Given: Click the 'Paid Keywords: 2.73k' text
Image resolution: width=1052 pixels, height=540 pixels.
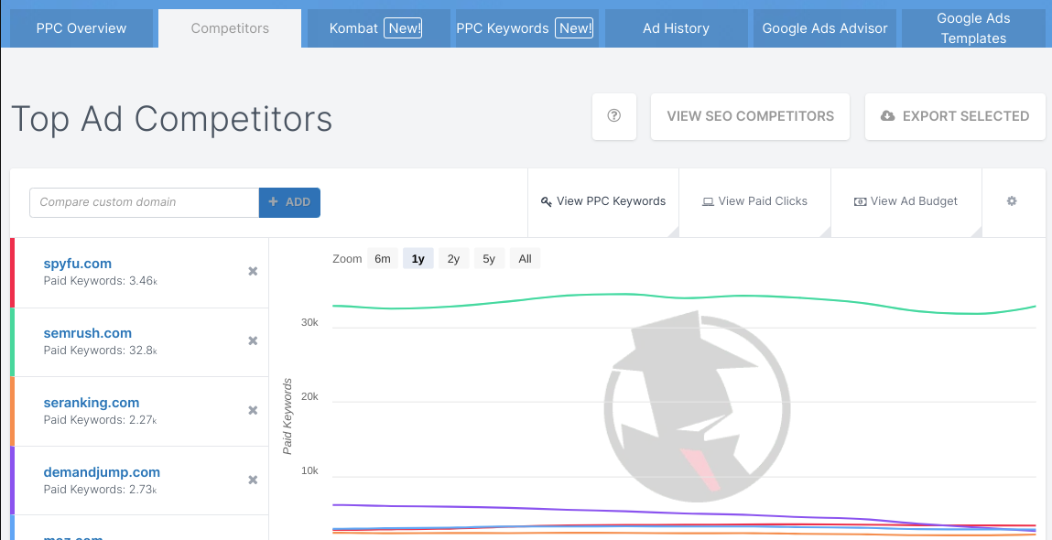Looking at the screenshot, I should click(101, 490).
